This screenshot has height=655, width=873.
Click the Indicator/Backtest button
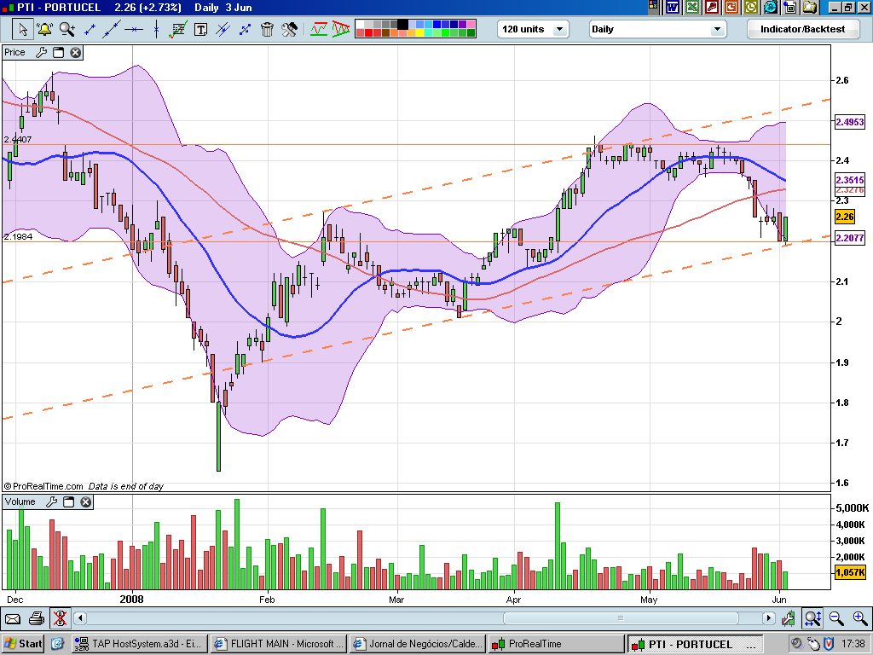pos(802,29)
